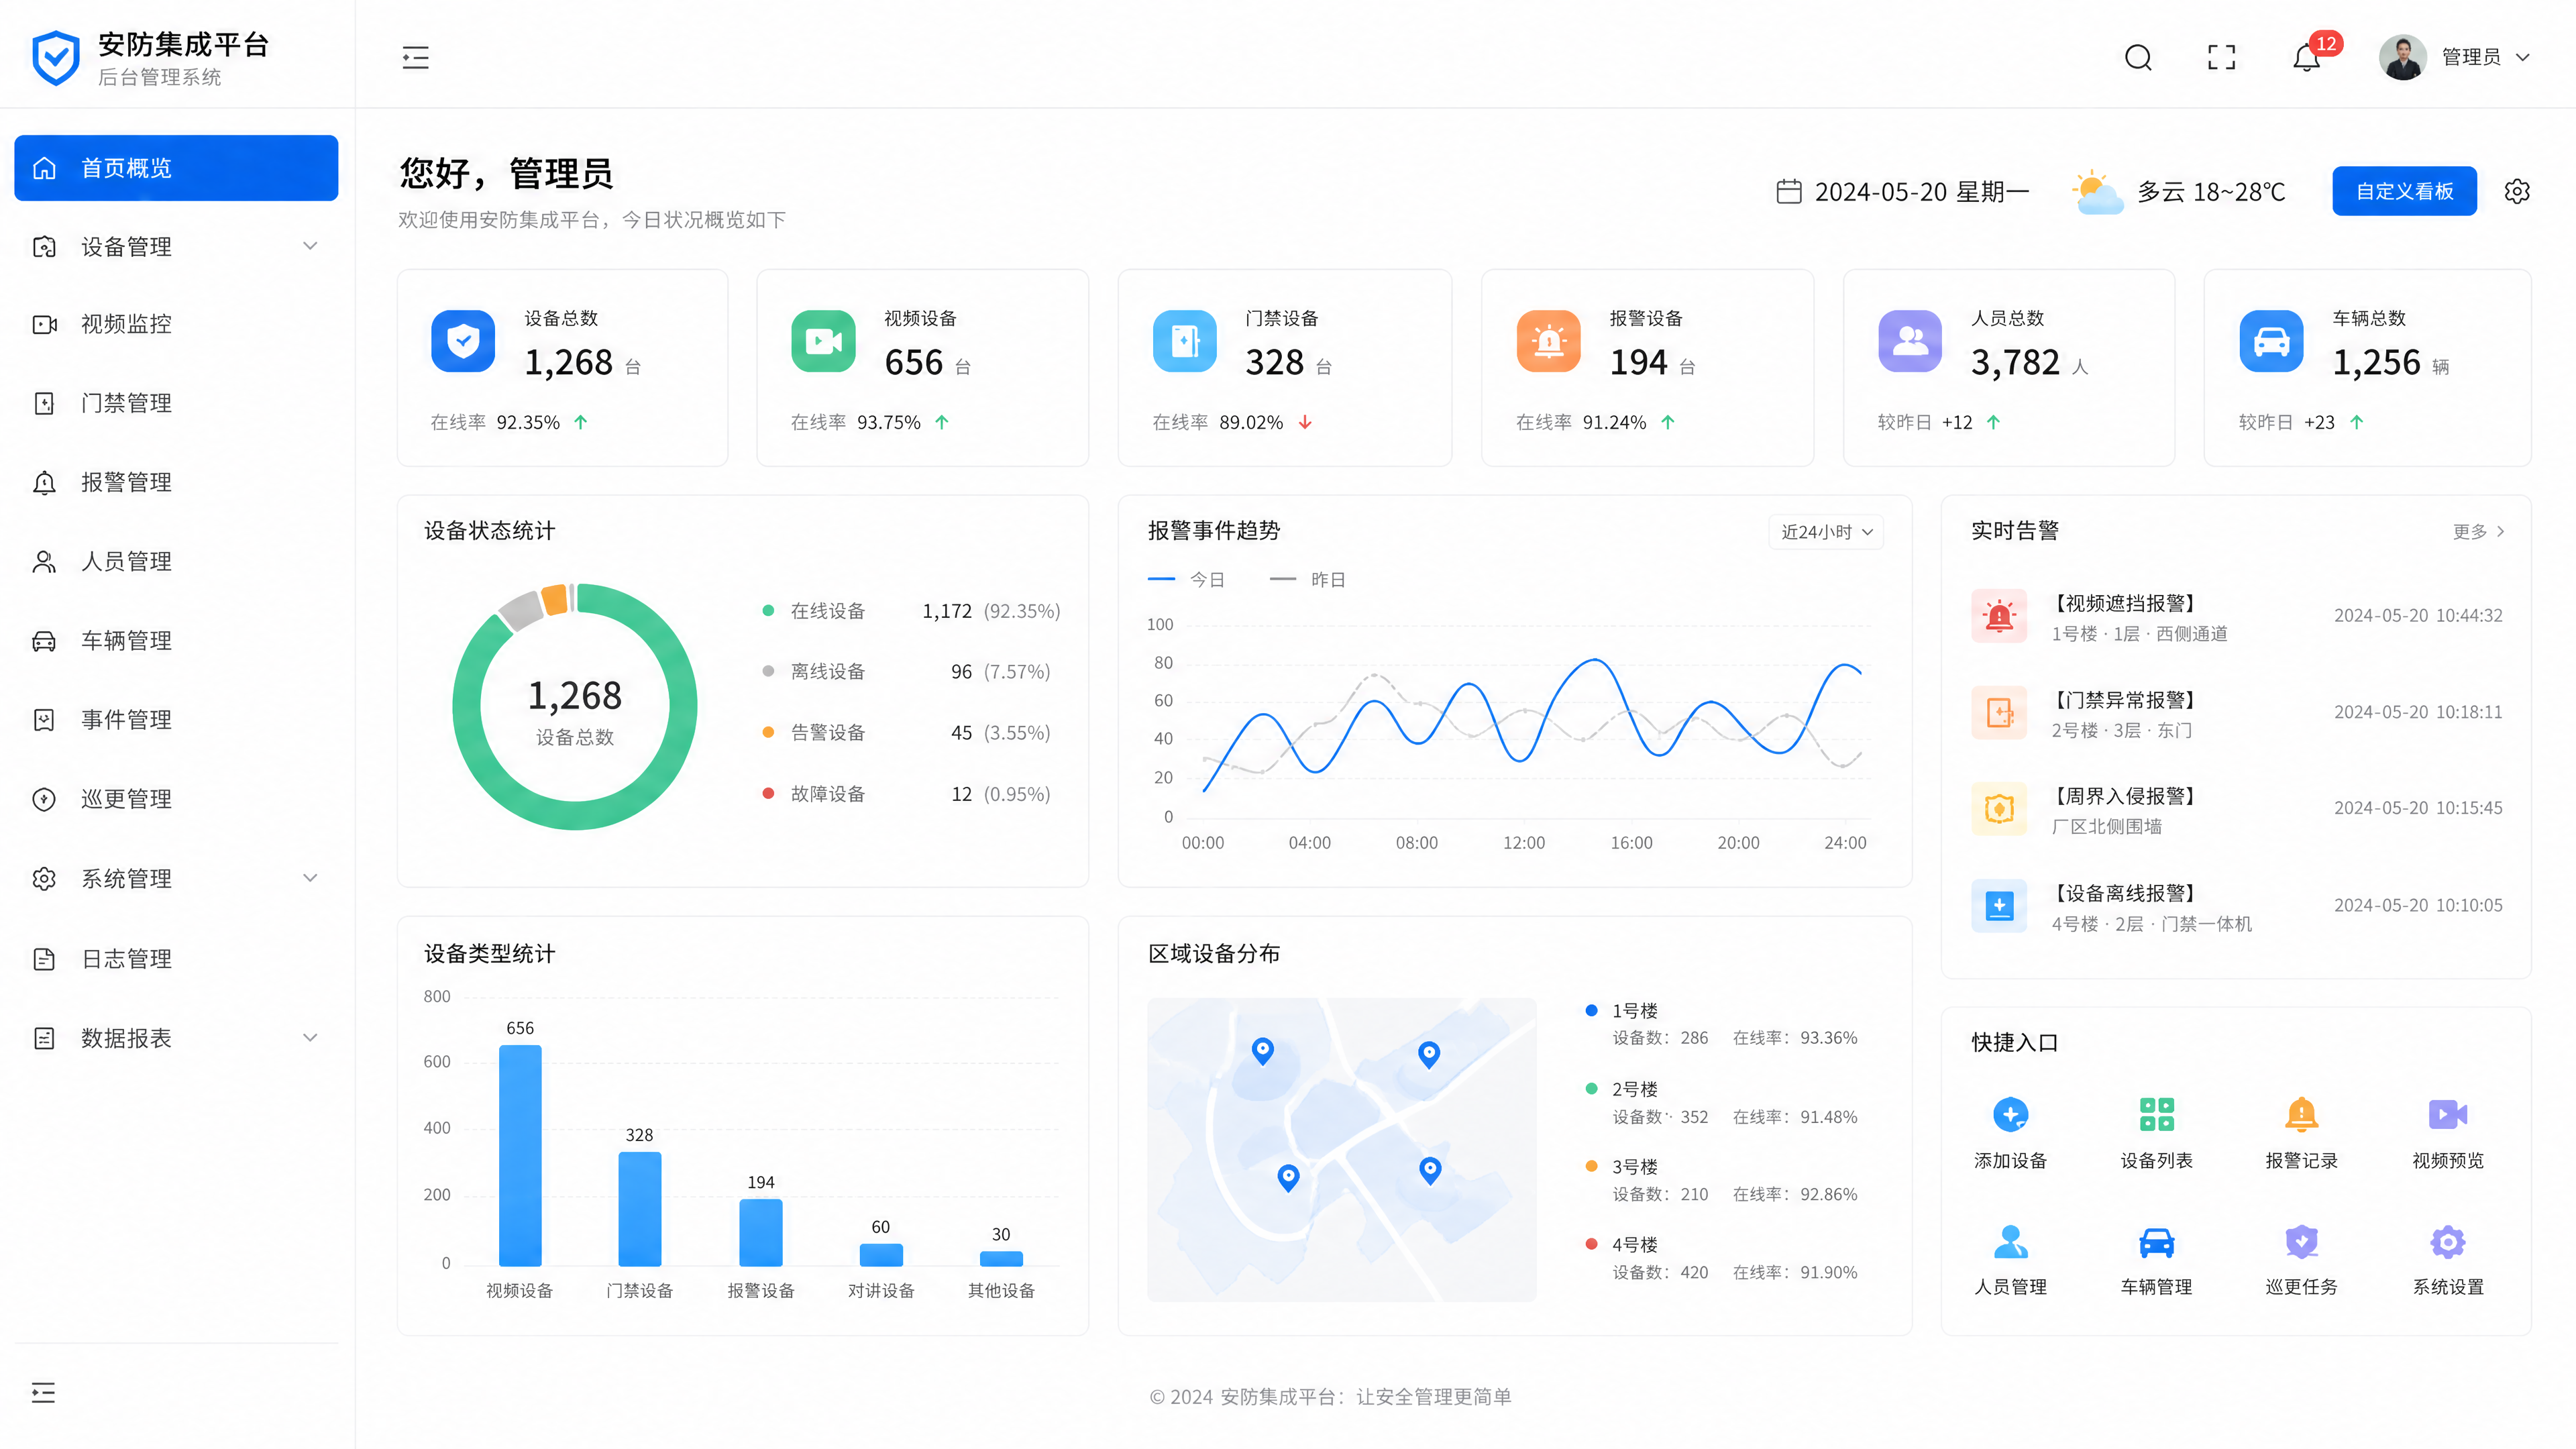Open 车辆管理 sidebar menu item
This screenshot has height=1449, width=2576.
point(176,640)
